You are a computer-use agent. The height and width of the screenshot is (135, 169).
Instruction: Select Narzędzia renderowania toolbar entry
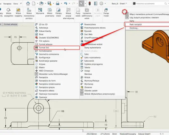tap(57, 84)
